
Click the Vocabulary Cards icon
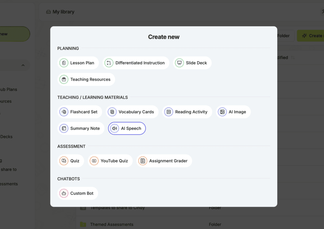(x=112, y=112)
